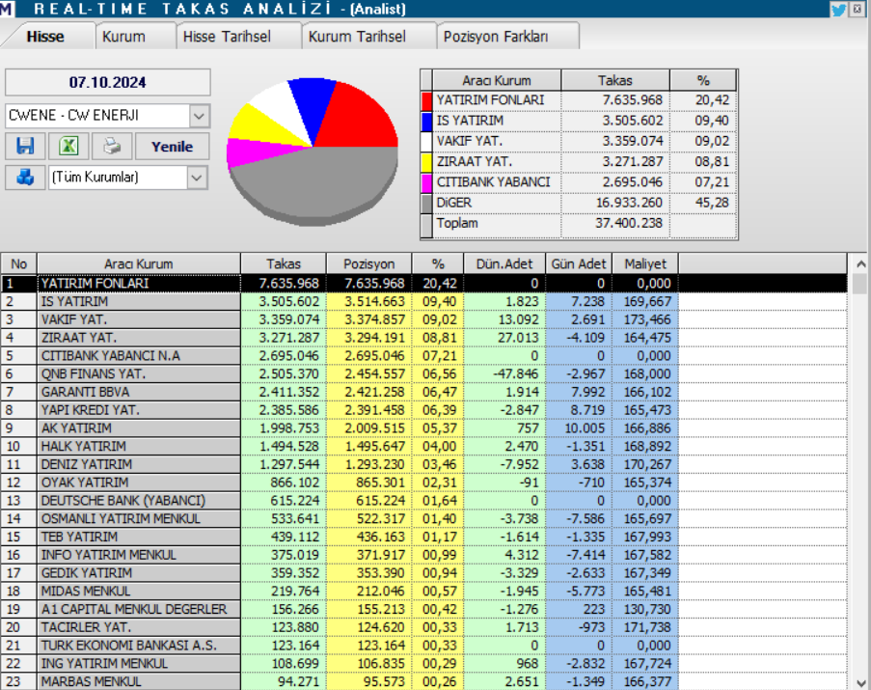The image size is (871, 690).
Task: Click the table scrollbar up arrow
Action: pos(862,262)
